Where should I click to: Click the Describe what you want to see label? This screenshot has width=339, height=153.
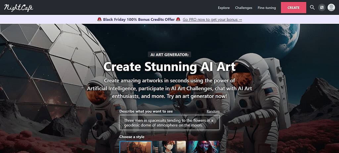click(146, 111)
